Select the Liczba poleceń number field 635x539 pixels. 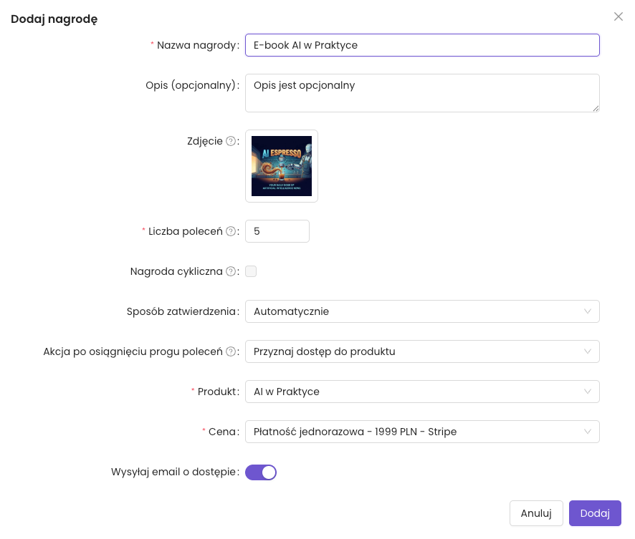277,231
